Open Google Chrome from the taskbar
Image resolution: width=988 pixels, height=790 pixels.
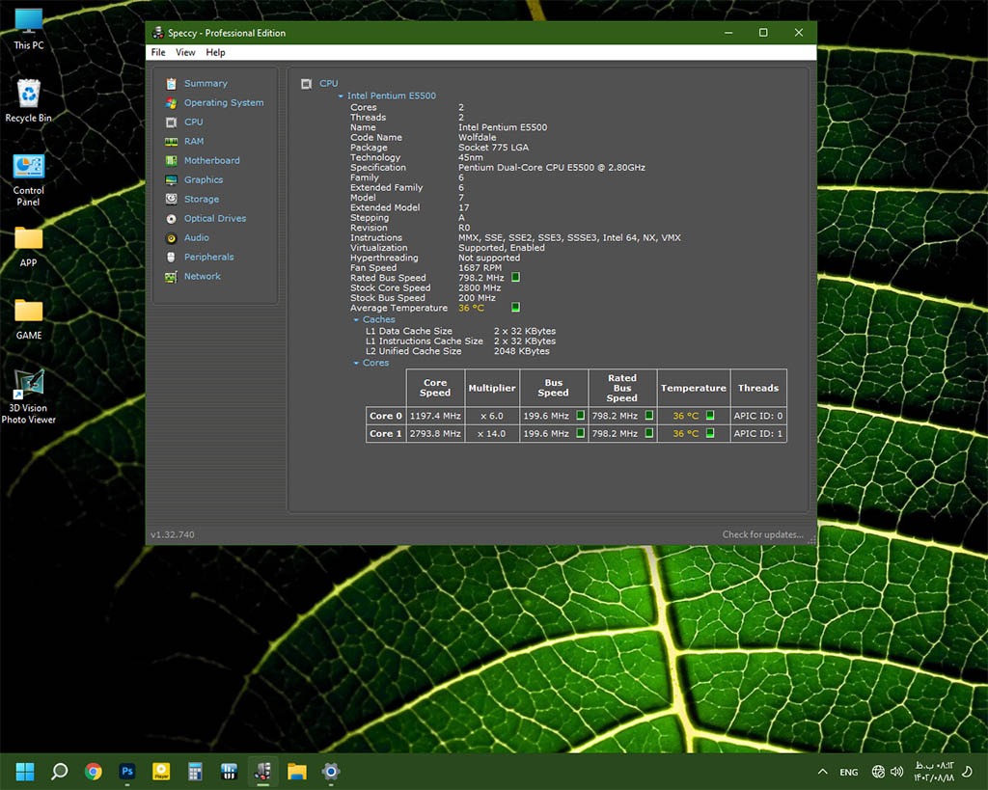[x=94, y=771]
